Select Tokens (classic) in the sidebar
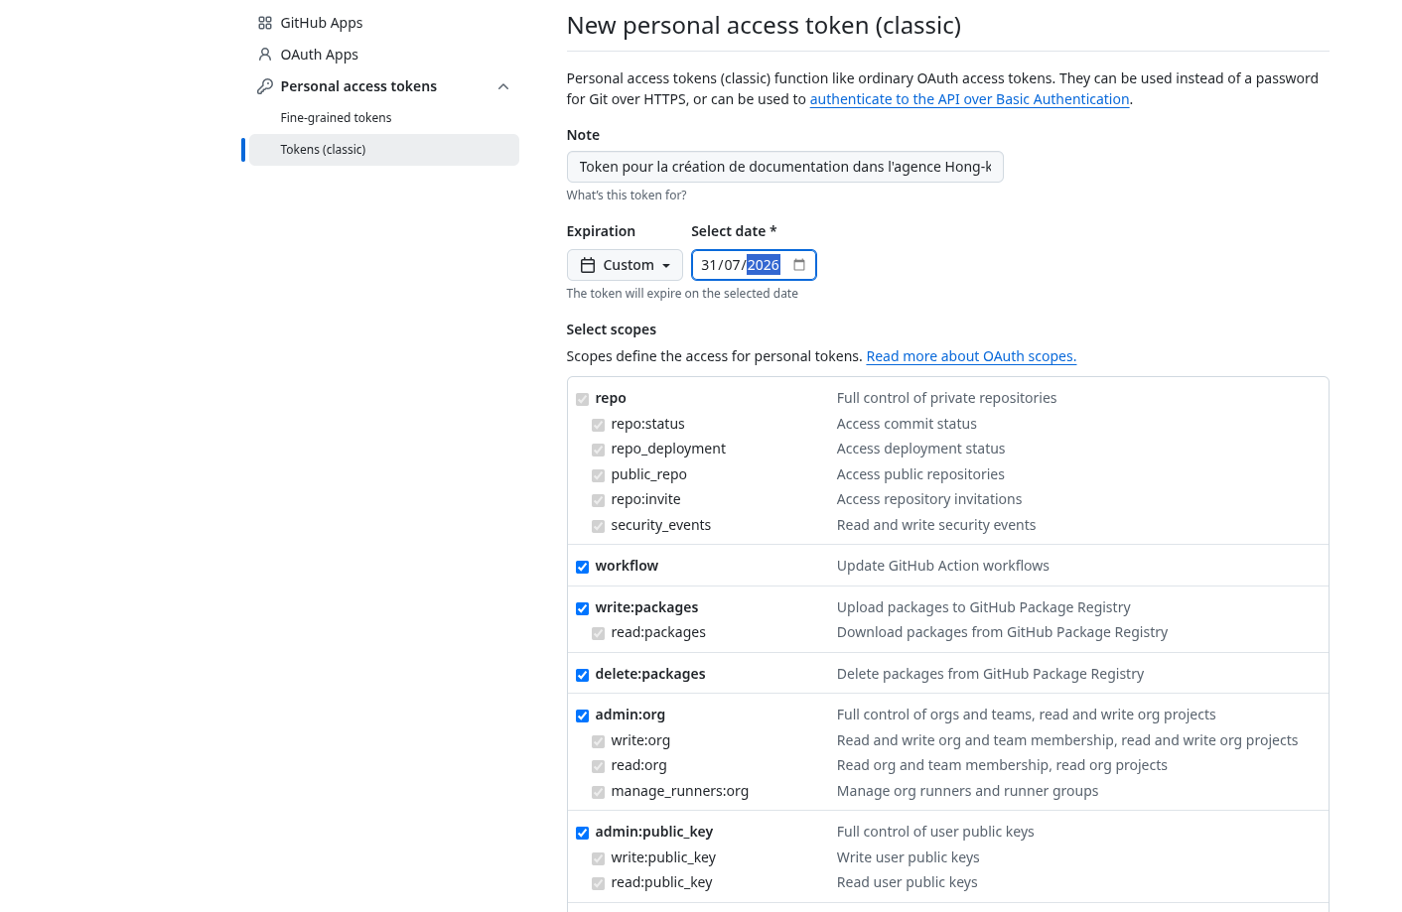1402x912 pixels. click(x=323, y=150)
